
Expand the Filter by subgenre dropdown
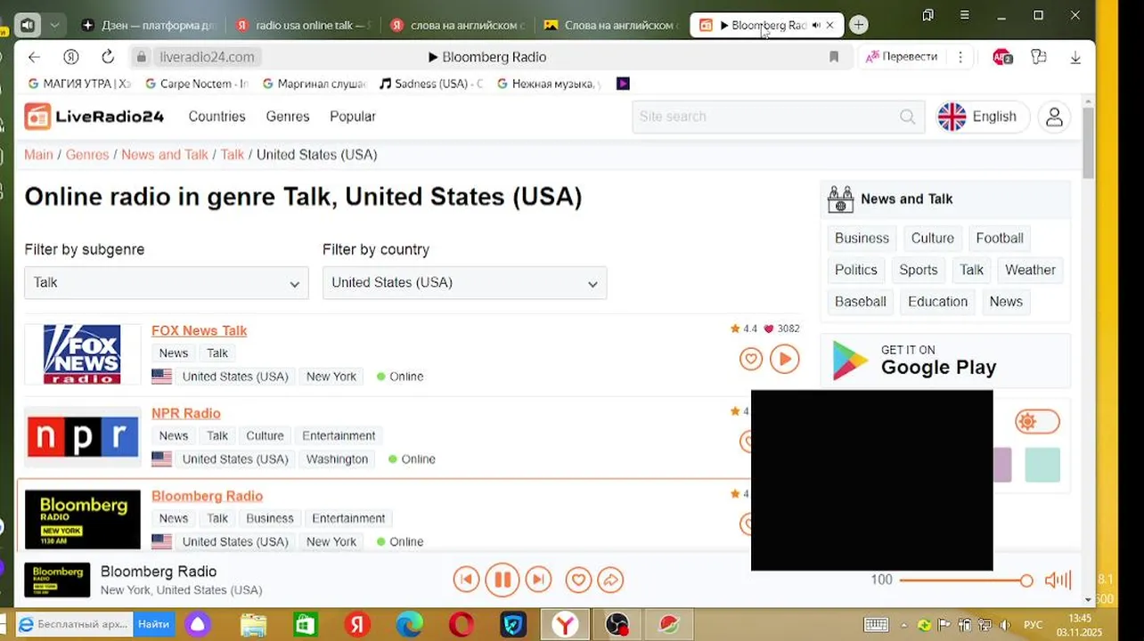(x=167, y=283)
